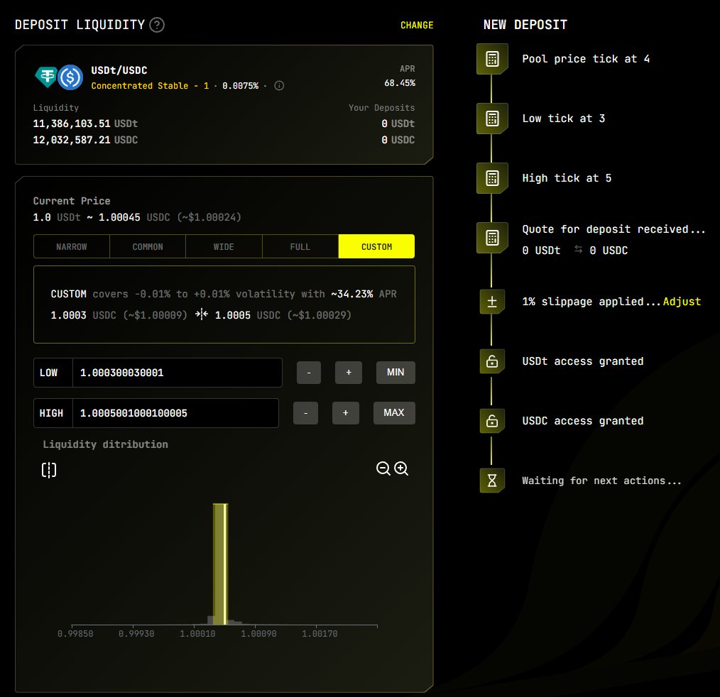Viewport: 720px width, 697px height.
Task: Select the WIDE range preset
Action: coord(224,246)
